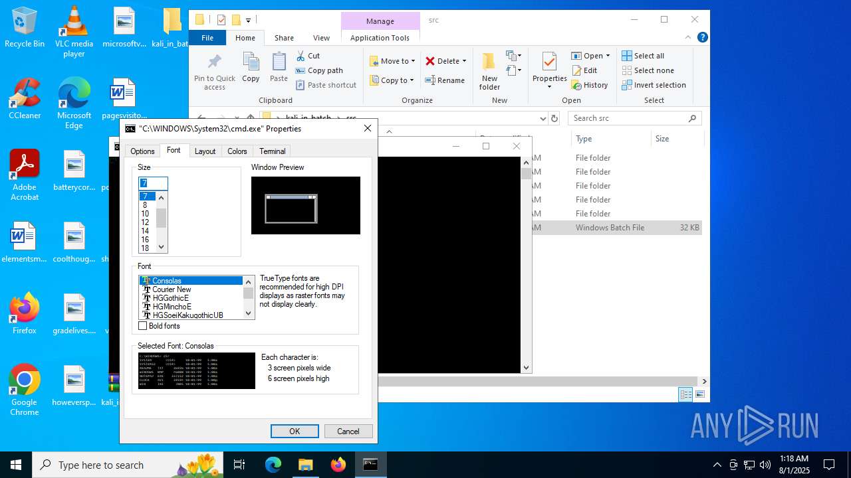
Task: Open the Open button dropdown arrow
Action: 608,56
